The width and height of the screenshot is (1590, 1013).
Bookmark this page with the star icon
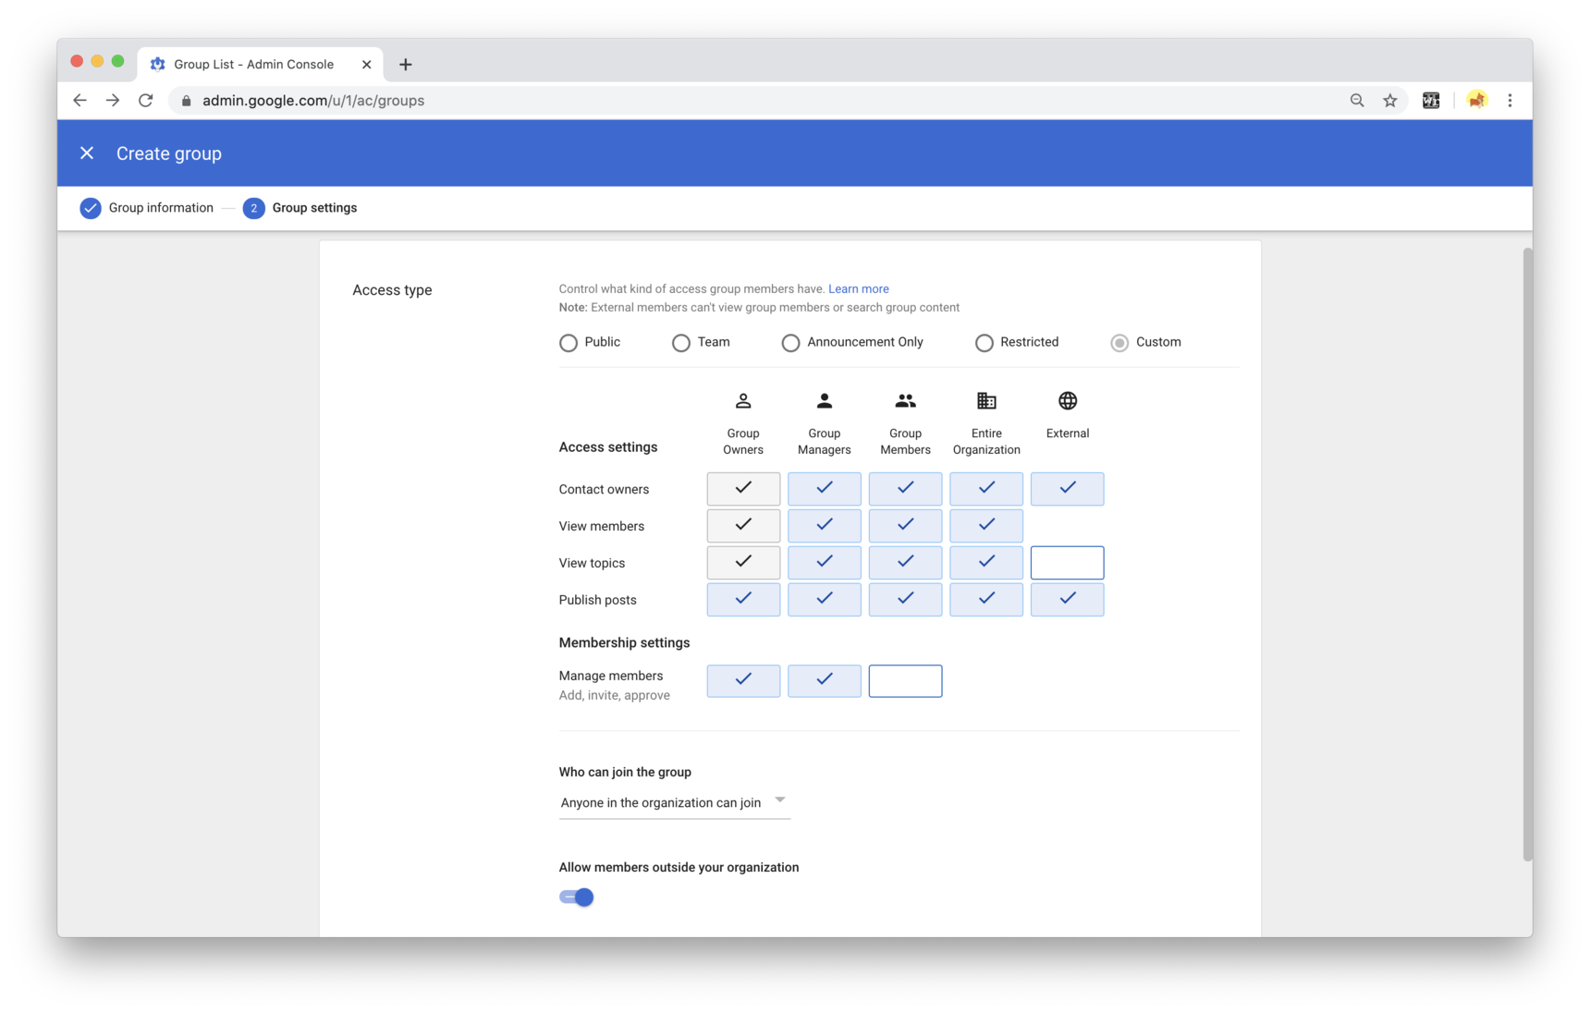point(1389,101)
